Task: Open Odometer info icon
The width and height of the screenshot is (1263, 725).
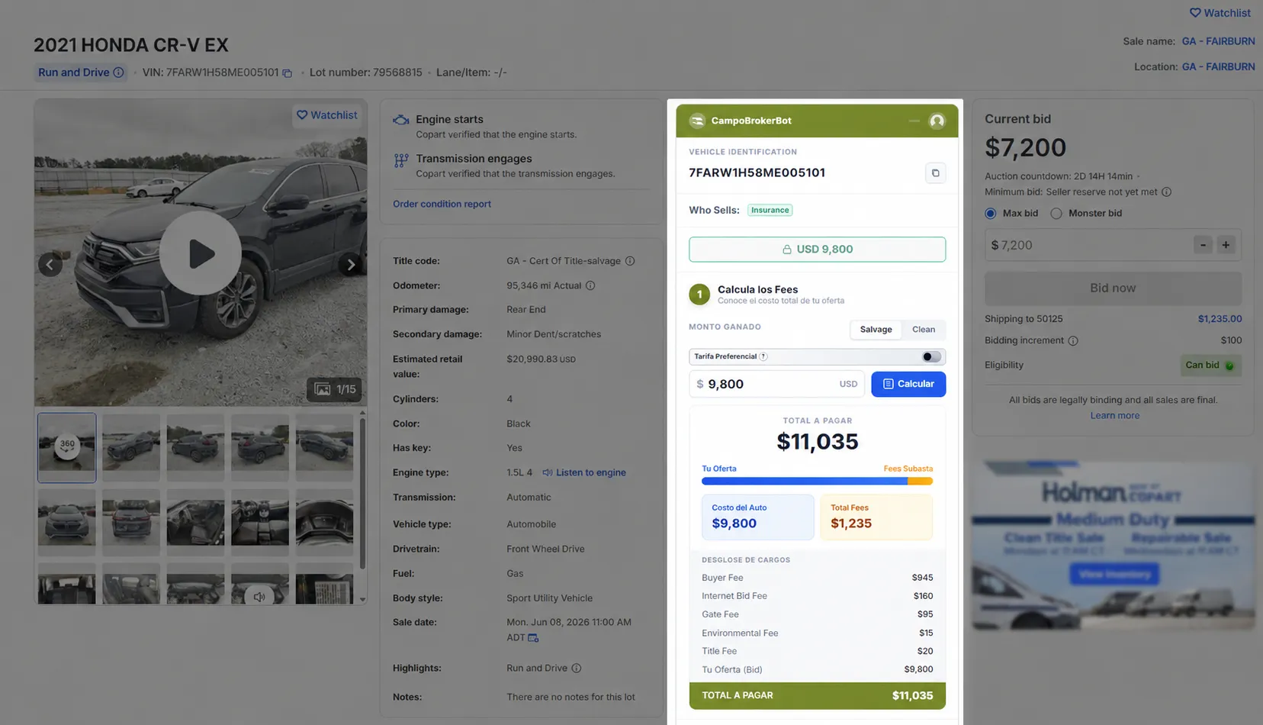Action: (590, 285)
